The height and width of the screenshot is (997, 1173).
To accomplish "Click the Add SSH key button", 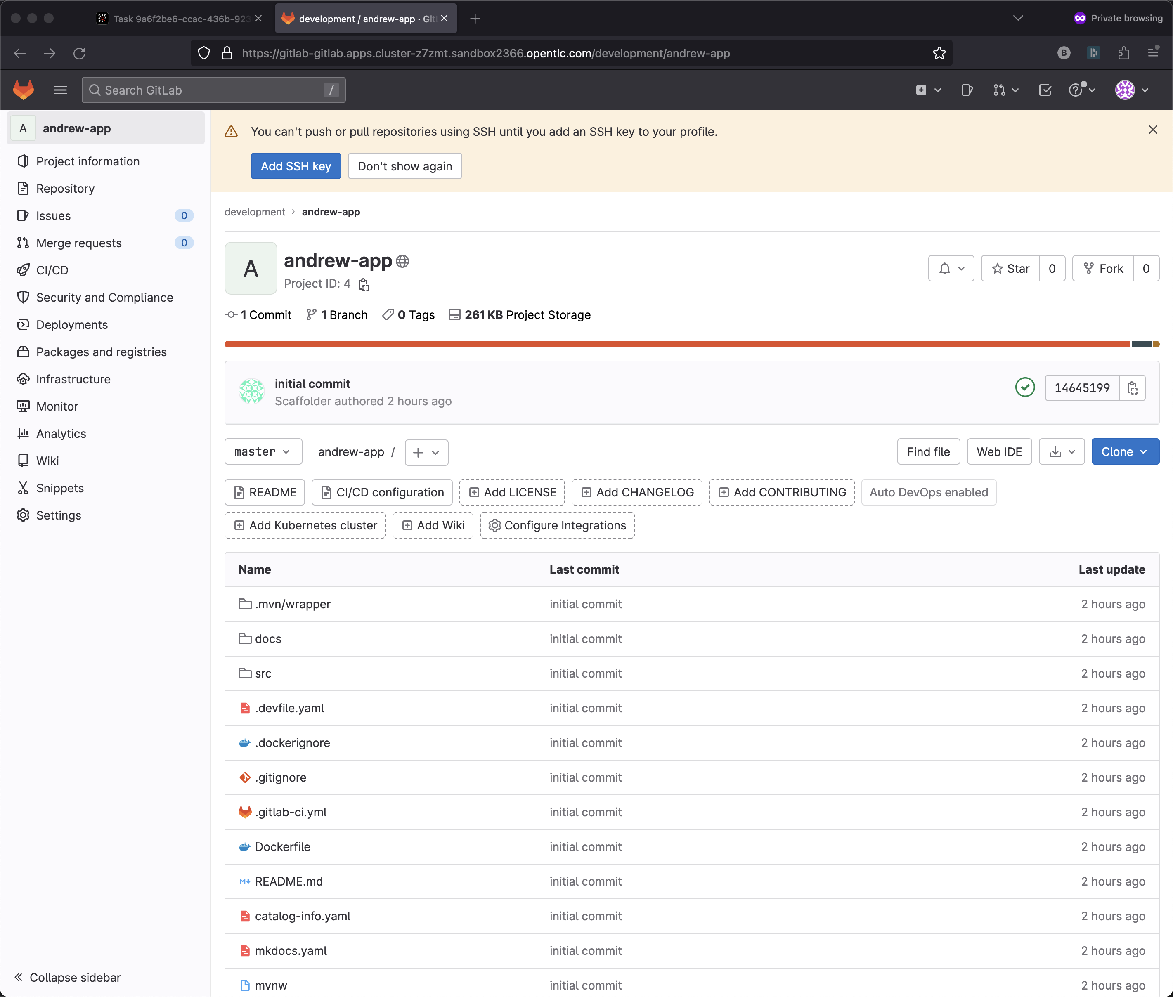I will click(x=296, y=166).
